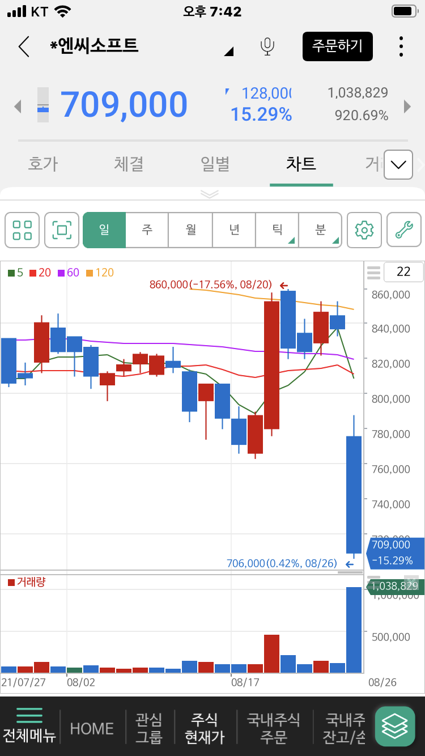The image size is (425, 756).
Task: Expand the tab list with chevron button
Action: pos(398,164)
